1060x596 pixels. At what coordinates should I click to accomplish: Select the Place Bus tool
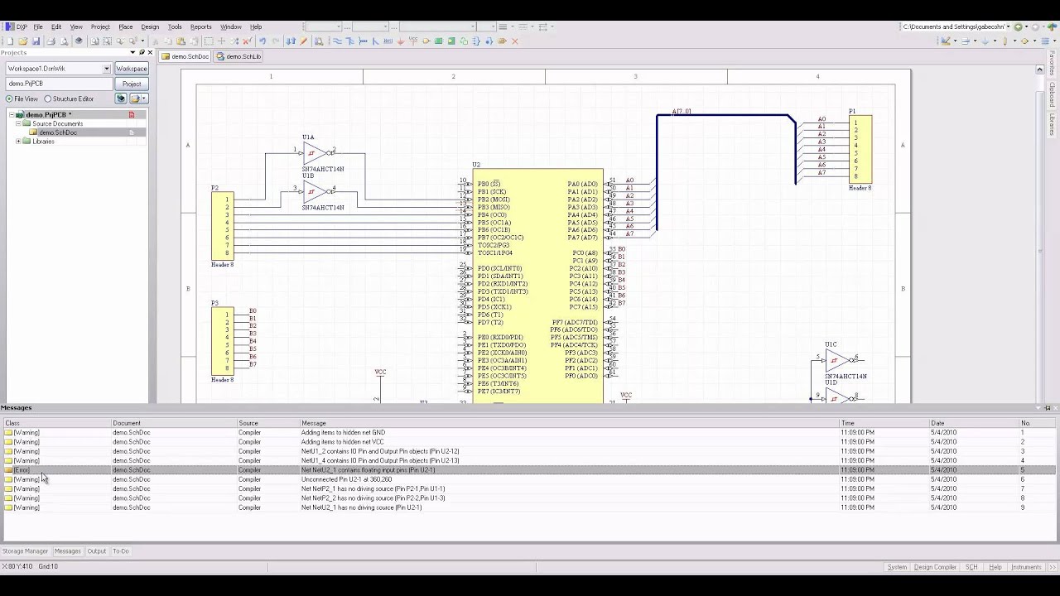pos(350,41)
